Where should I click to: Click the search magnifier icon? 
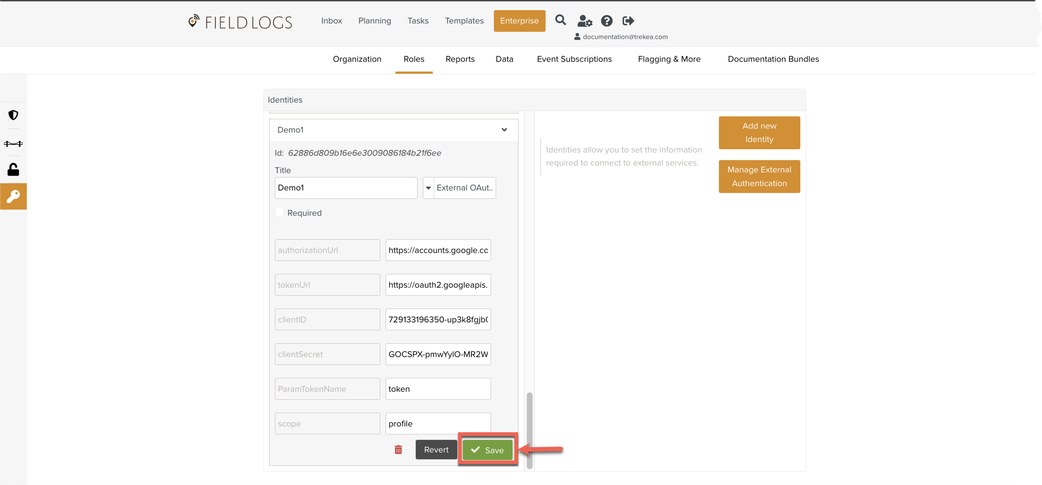560,20
